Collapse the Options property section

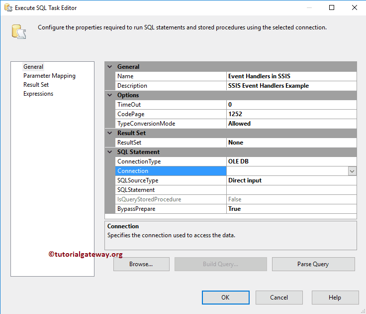tap(110, 95)
